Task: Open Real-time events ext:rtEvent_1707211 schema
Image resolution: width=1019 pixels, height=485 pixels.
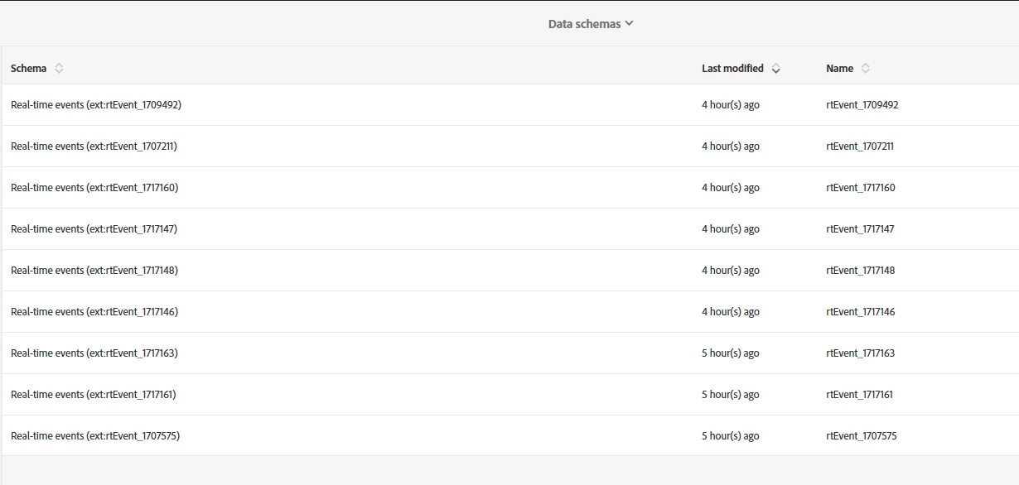Action: pos(94,146)
